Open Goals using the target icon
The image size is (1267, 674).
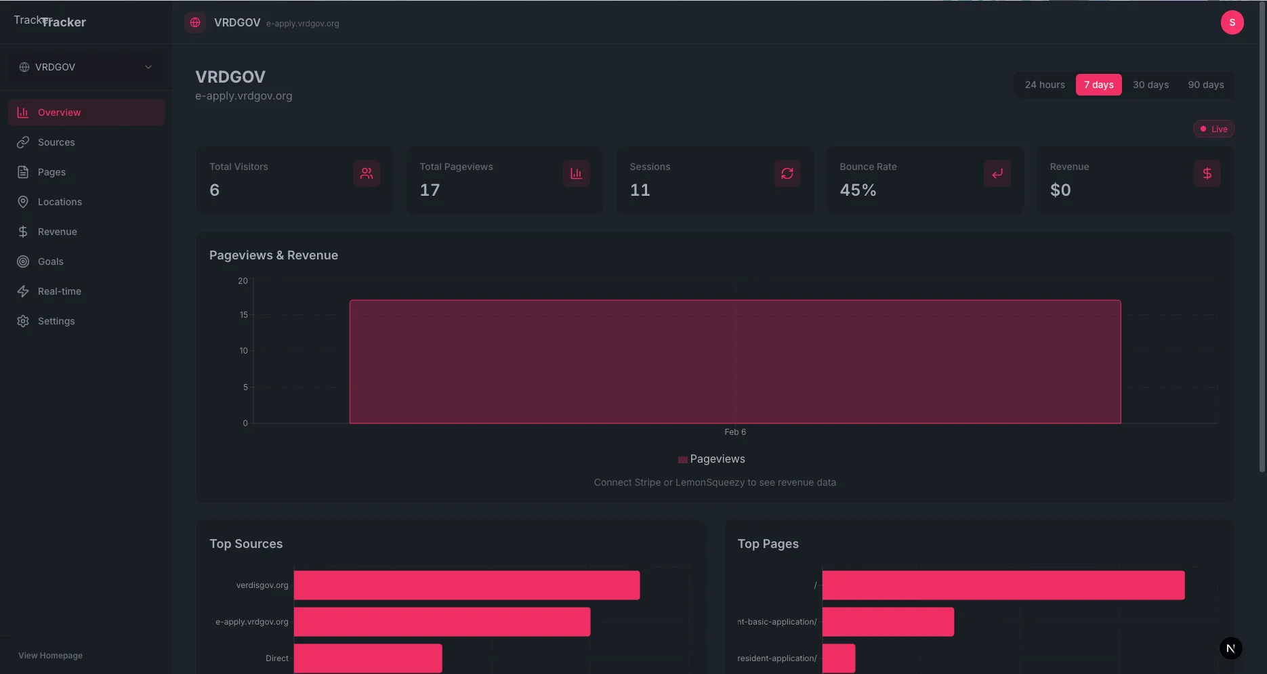[23, 261]
